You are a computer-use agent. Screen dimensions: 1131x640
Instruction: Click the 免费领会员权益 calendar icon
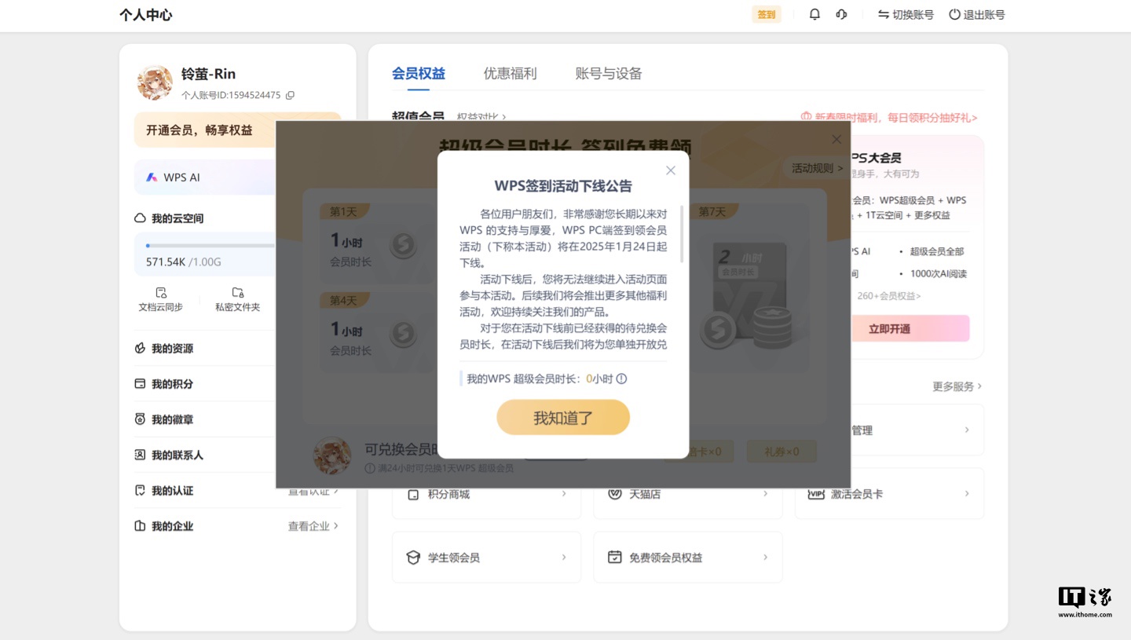(x=615, y=557)
